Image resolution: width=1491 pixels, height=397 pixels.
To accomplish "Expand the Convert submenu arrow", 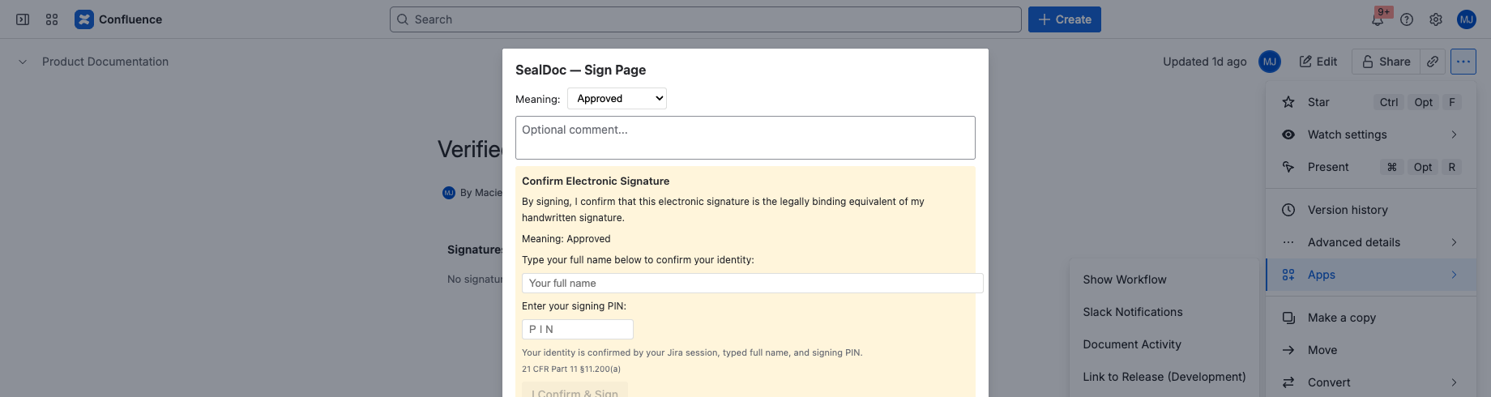I will tap(1454, 382).
